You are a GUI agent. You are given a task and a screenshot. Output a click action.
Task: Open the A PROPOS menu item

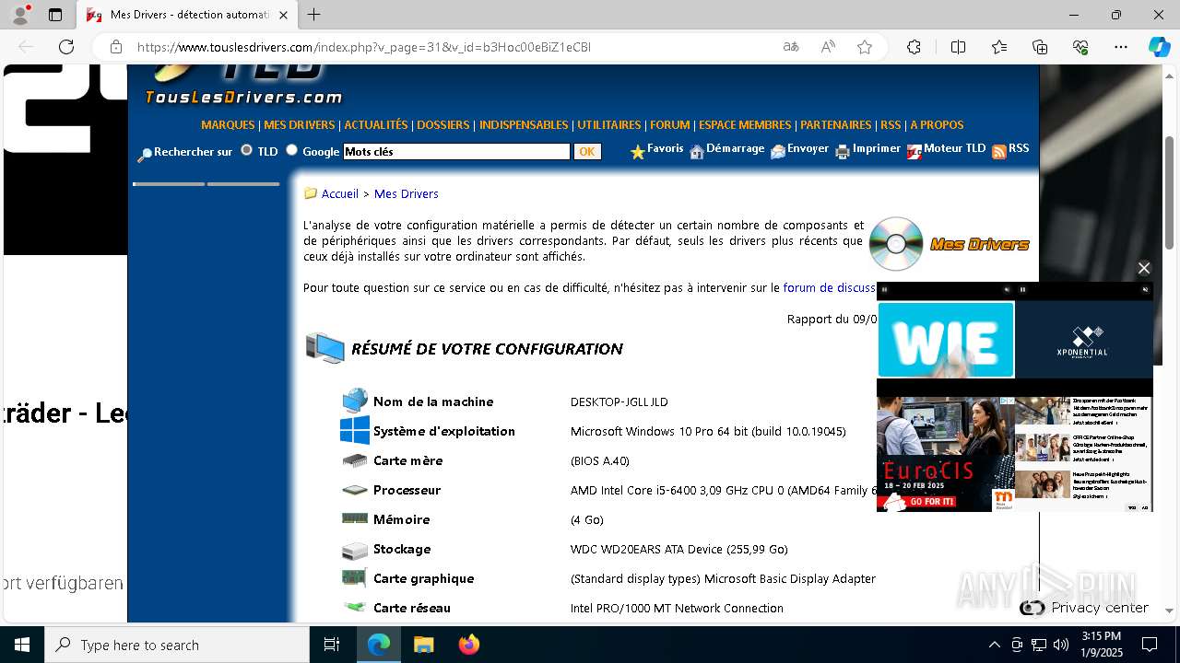(937, 124)
